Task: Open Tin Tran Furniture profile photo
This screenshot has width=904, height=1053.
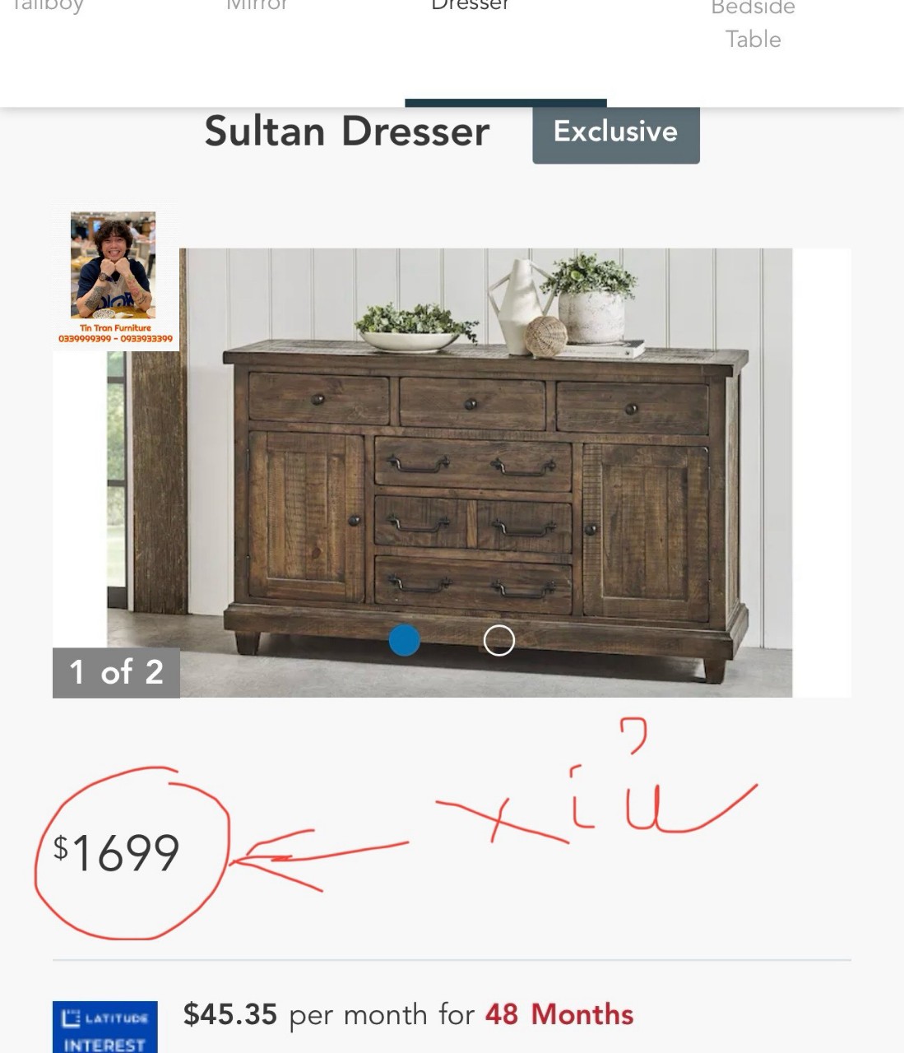Action: tap(113, 265)
